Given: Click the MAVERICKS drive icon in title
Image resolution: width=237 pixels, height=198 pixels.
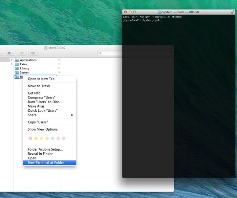Looking at the screenshot, I should (46, 48).
